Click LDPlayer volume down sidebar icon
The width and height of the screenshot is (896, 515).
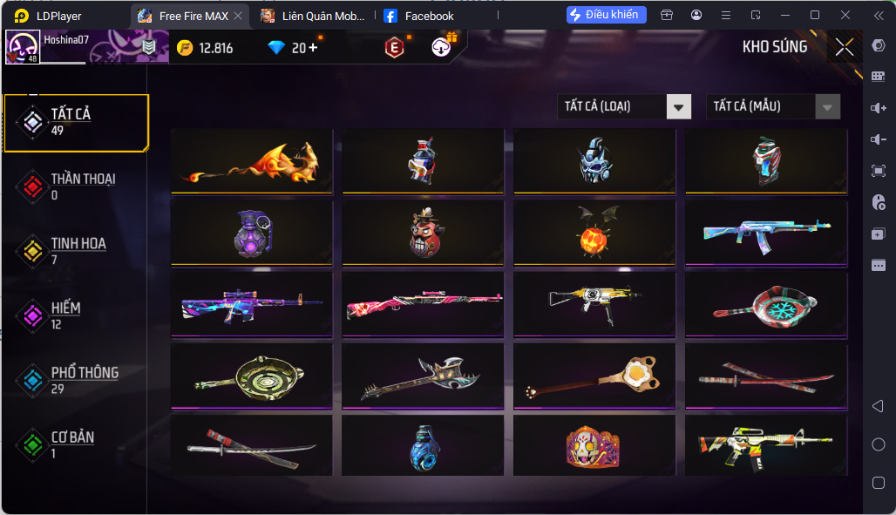tap(879, 139)
